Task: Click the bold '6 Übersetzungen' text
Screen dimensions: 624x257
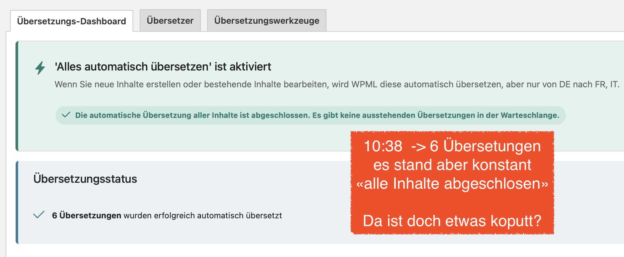Action: 87,216
